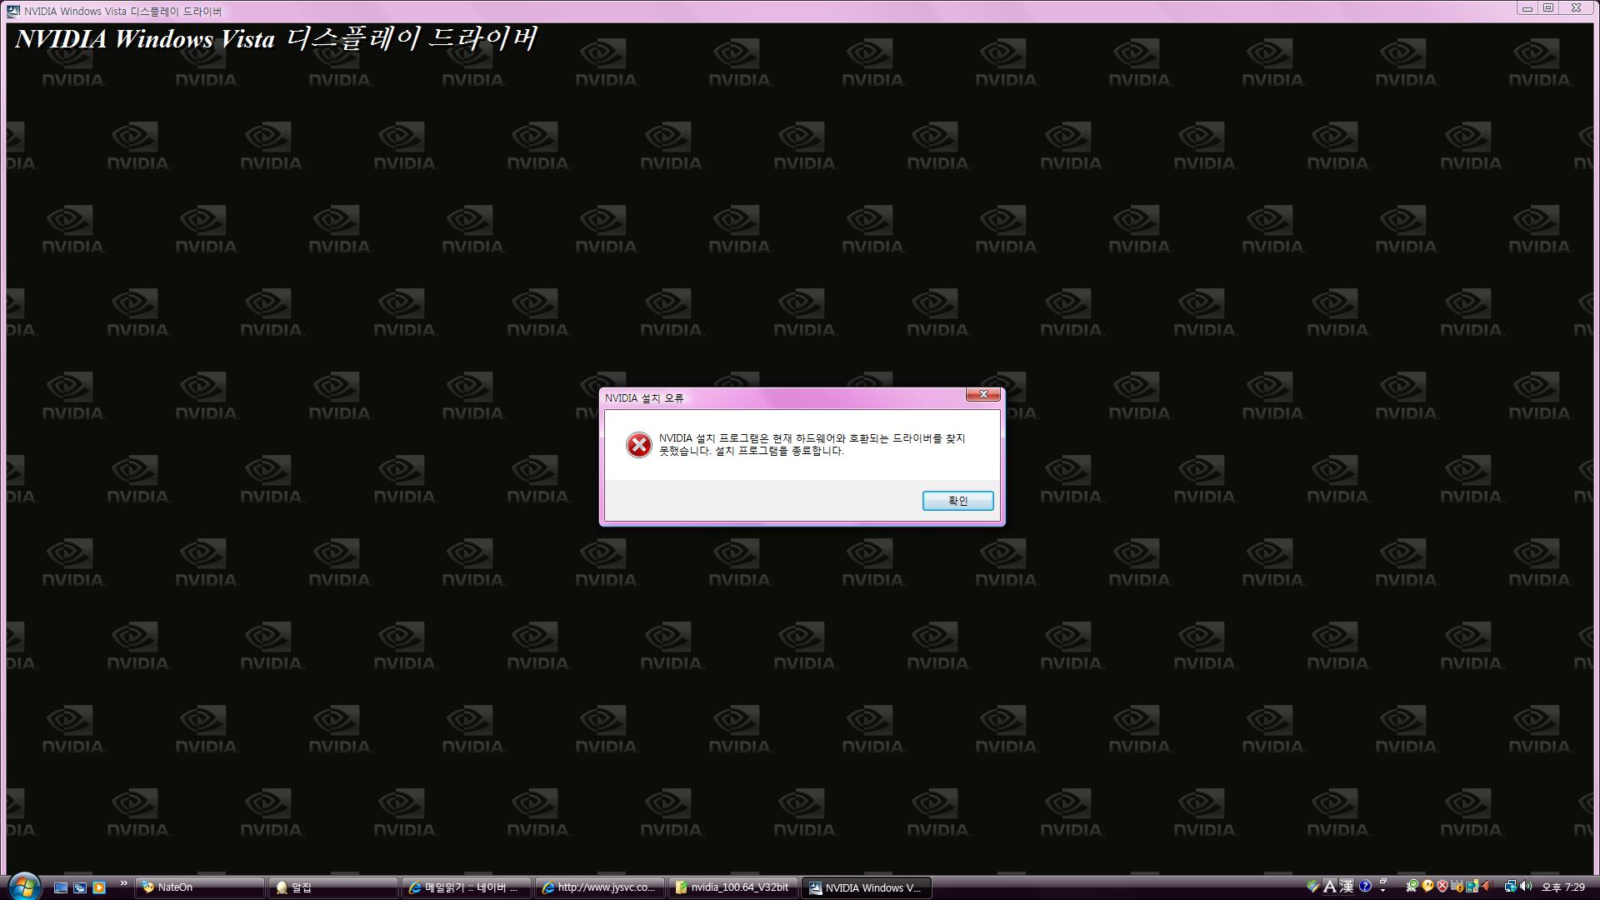
Task: Click the clock showing 오후 7:29
Action: pyautogui.click(x=1563, y=887)
